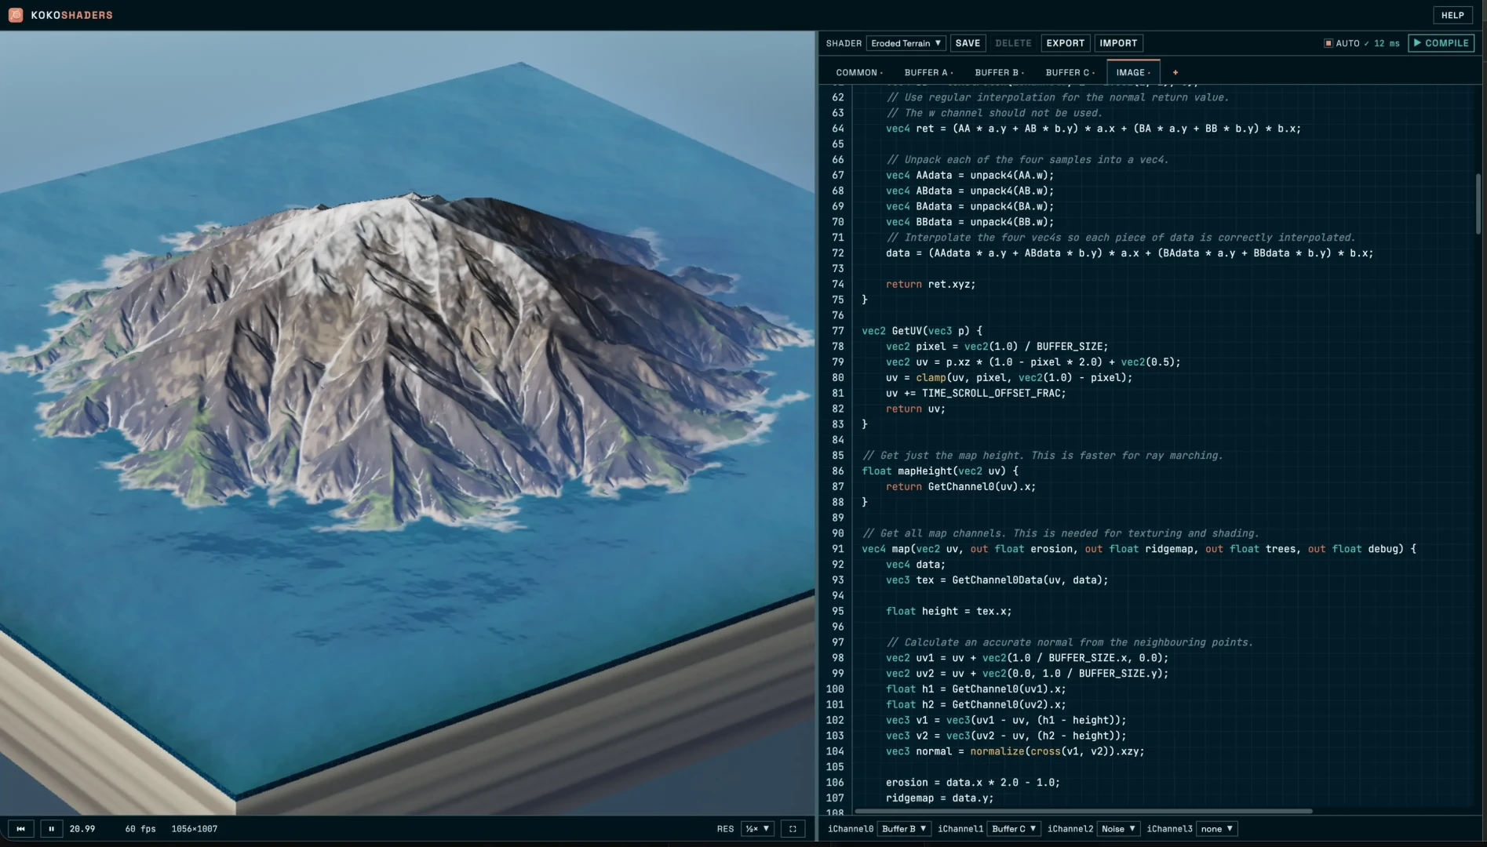The image size is (1487, 847).
Task: Switch to the BUFFER C tab
Action: pos(1070,72)
